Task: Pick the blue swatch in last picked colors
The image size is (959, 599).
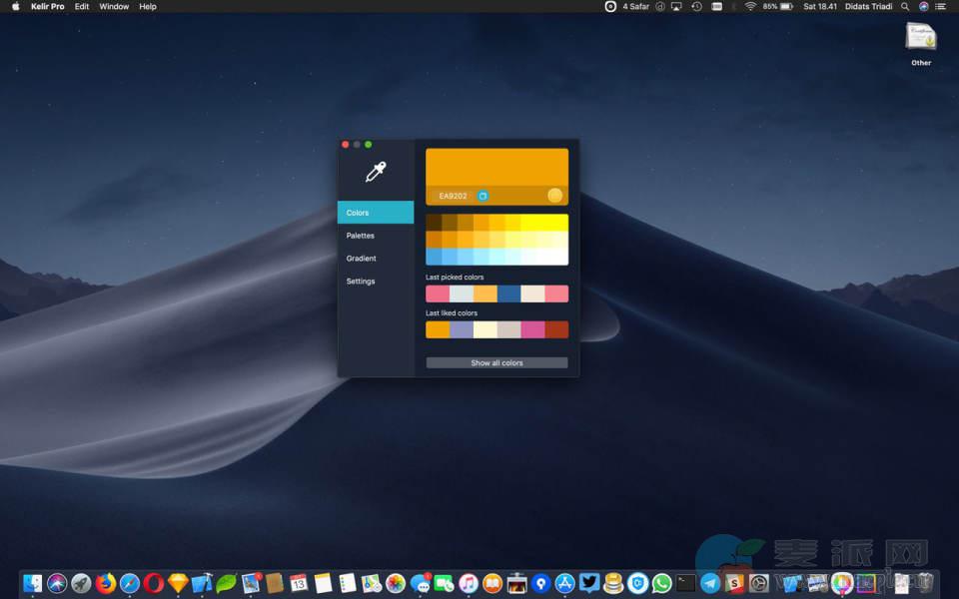Action: coord(508,294)
